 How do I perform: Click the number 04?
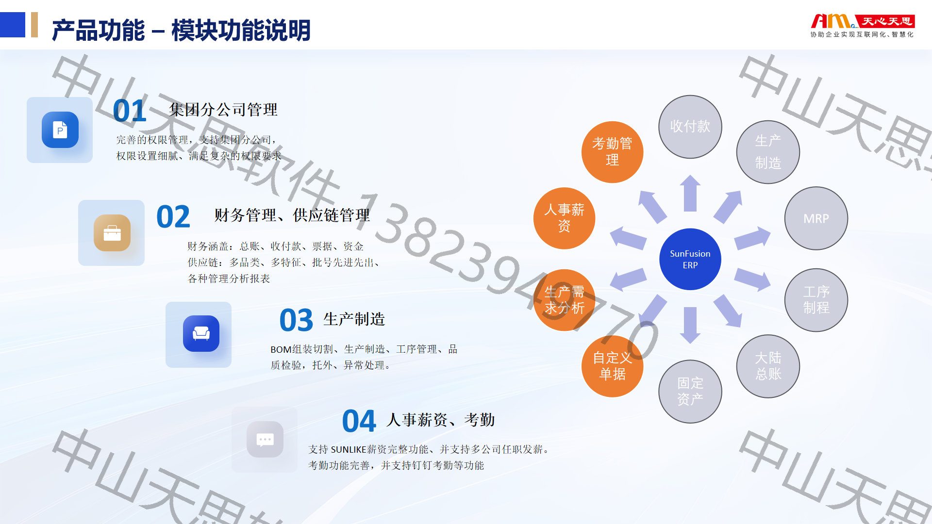[359, 421]
